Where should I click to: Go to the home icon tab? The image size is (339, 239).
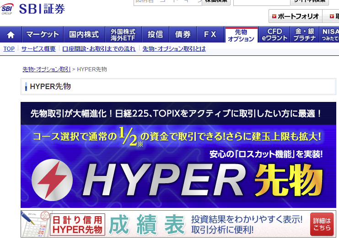click(x=11, y=35)
